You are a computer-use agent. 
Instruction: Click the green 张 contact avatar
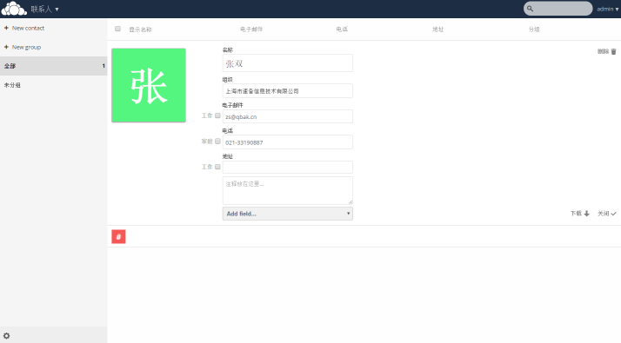[149, 85]
